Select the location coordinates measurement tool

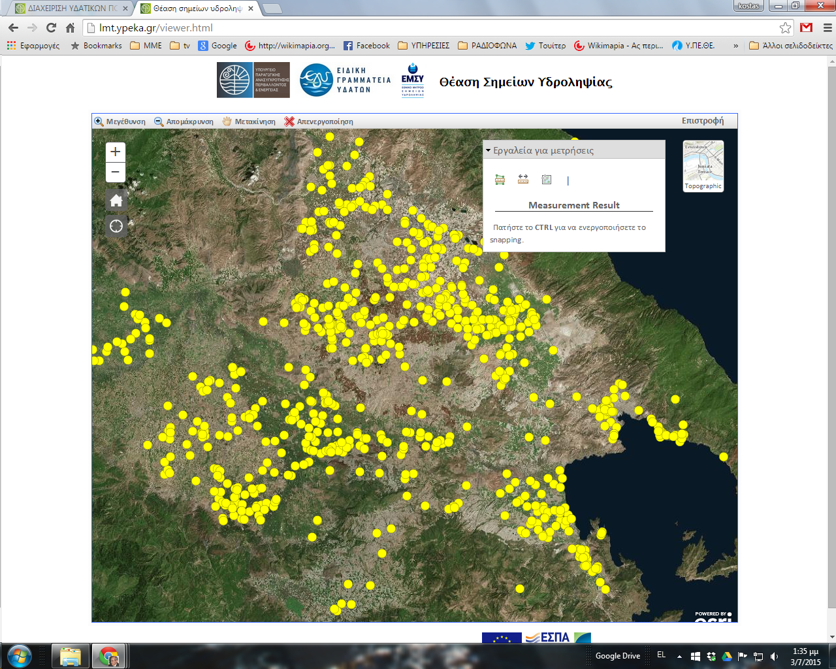click(547, 180)
